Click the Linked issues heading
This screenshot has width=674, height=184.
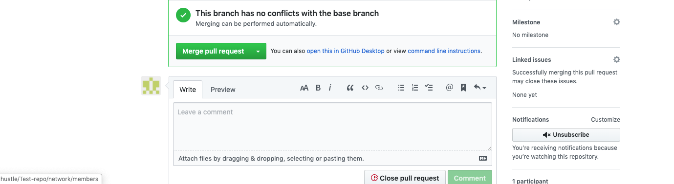(531, 60)
